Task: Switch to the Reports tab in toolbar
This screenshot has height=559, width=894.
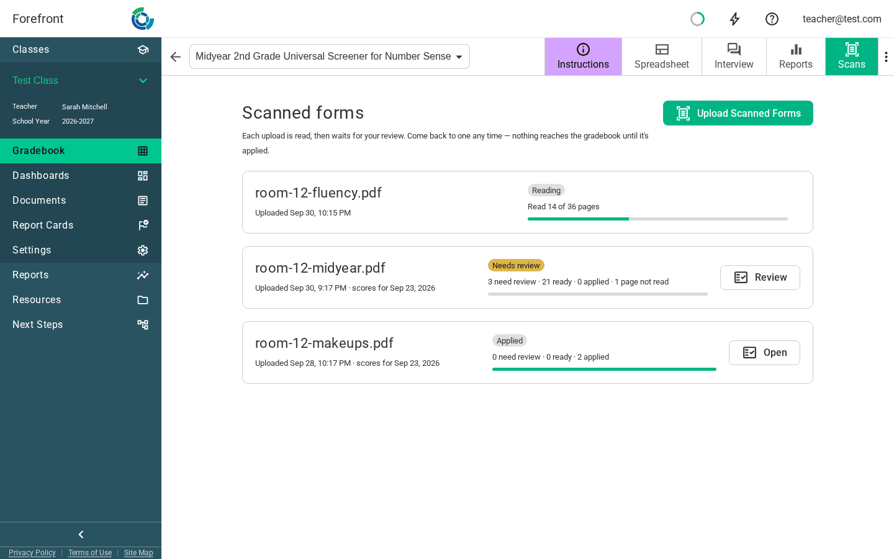Action: (x=796, y=57)
